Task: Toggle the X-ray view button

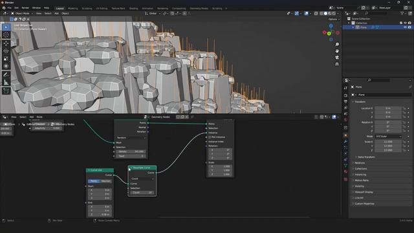Action: pos(316,14)
